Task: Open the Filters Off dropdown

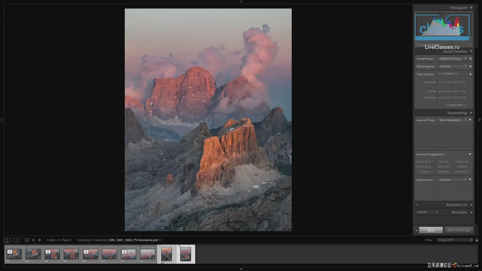Action: click(x=455, y=240)
